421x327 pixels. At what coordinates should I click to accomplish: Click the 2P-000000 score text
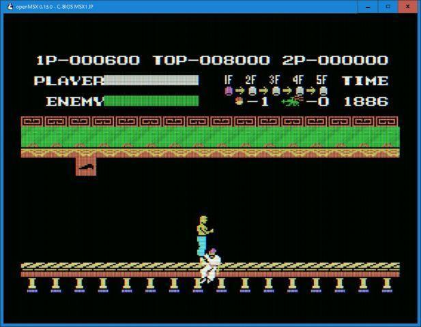point(334,60)
